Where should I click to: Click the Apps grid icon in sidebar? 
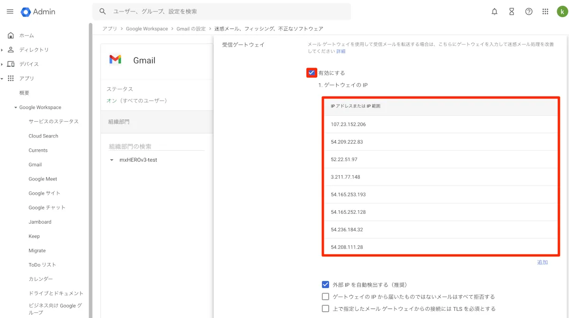point(11,78)
